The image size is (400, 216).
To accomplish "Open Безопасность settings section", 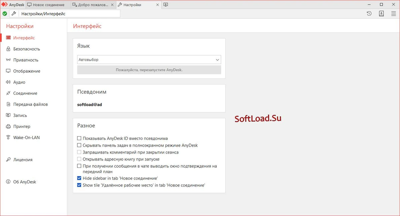I will tap(27, 49).
